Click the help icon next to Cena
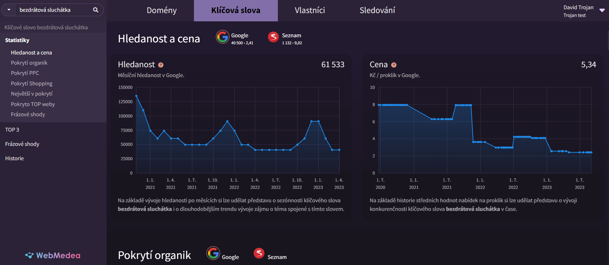The width and height of the screenshot is (609, 265). 394,65
